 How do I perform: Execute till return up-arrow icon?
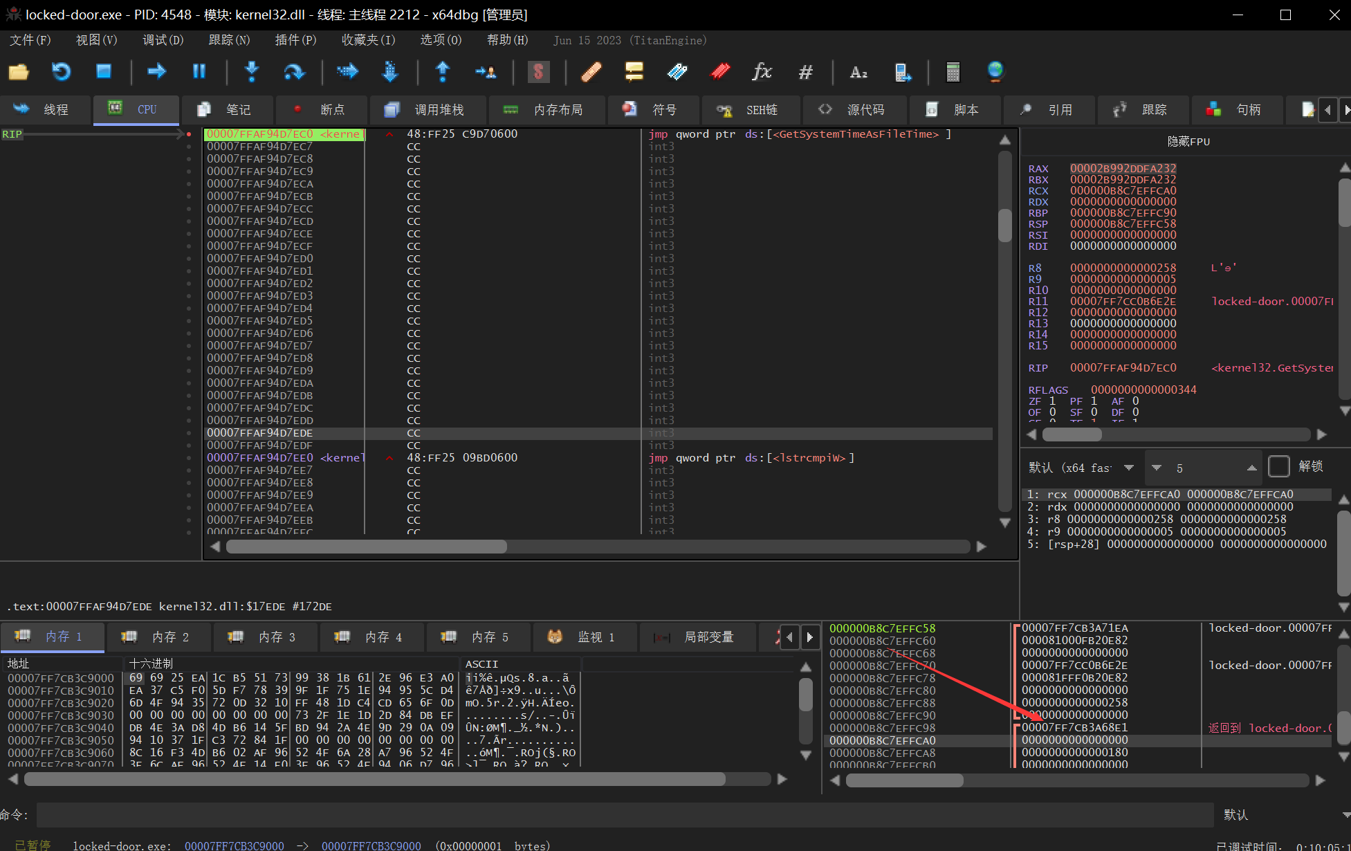click(x=443, y=71)
